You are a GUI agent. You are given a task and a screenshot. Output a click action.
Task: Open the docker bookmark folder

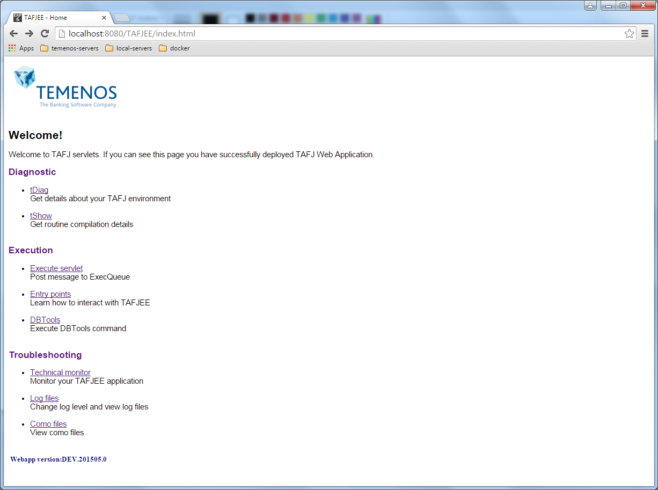point(174,48)
